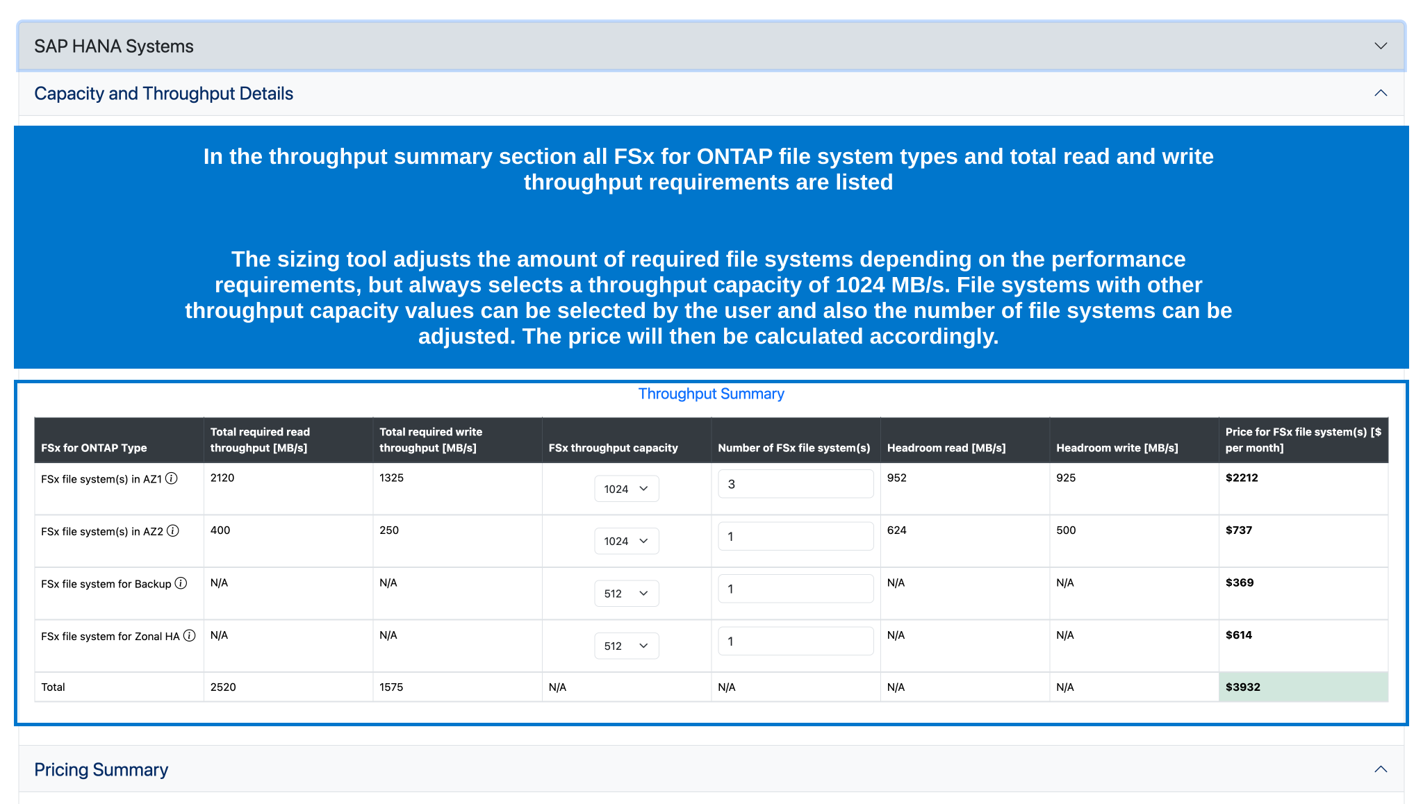Click the Throughput Summary heading
Image resolution: width=1423 pixels, height=804 pixels.
point(711,394)
